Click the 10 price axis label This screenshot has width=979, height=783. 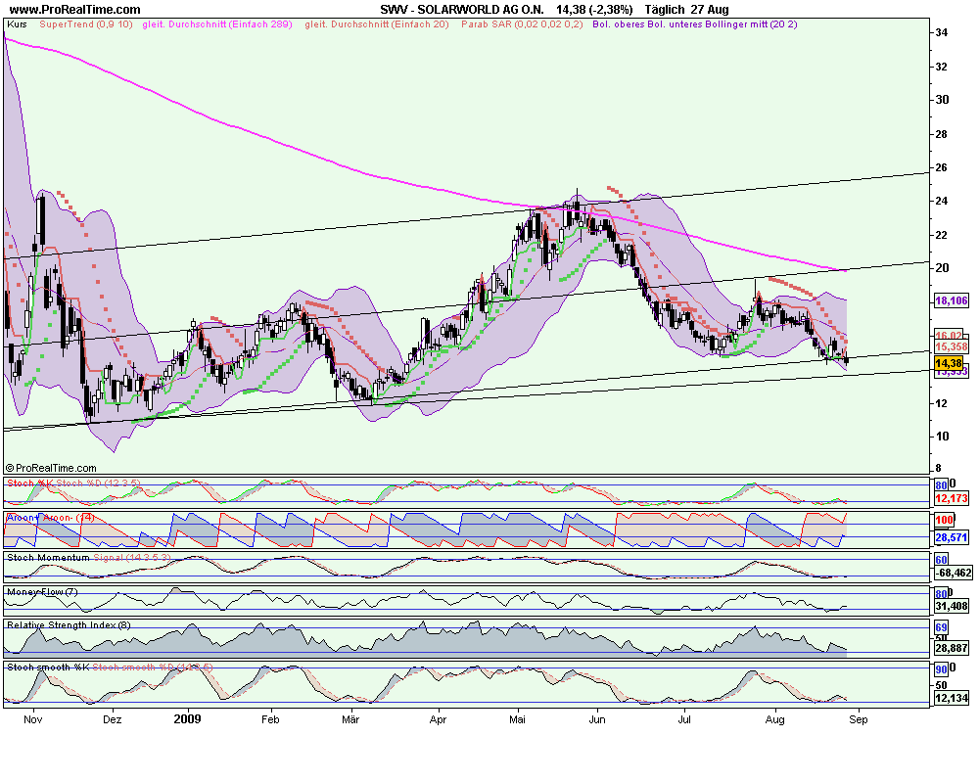point(942,437)
